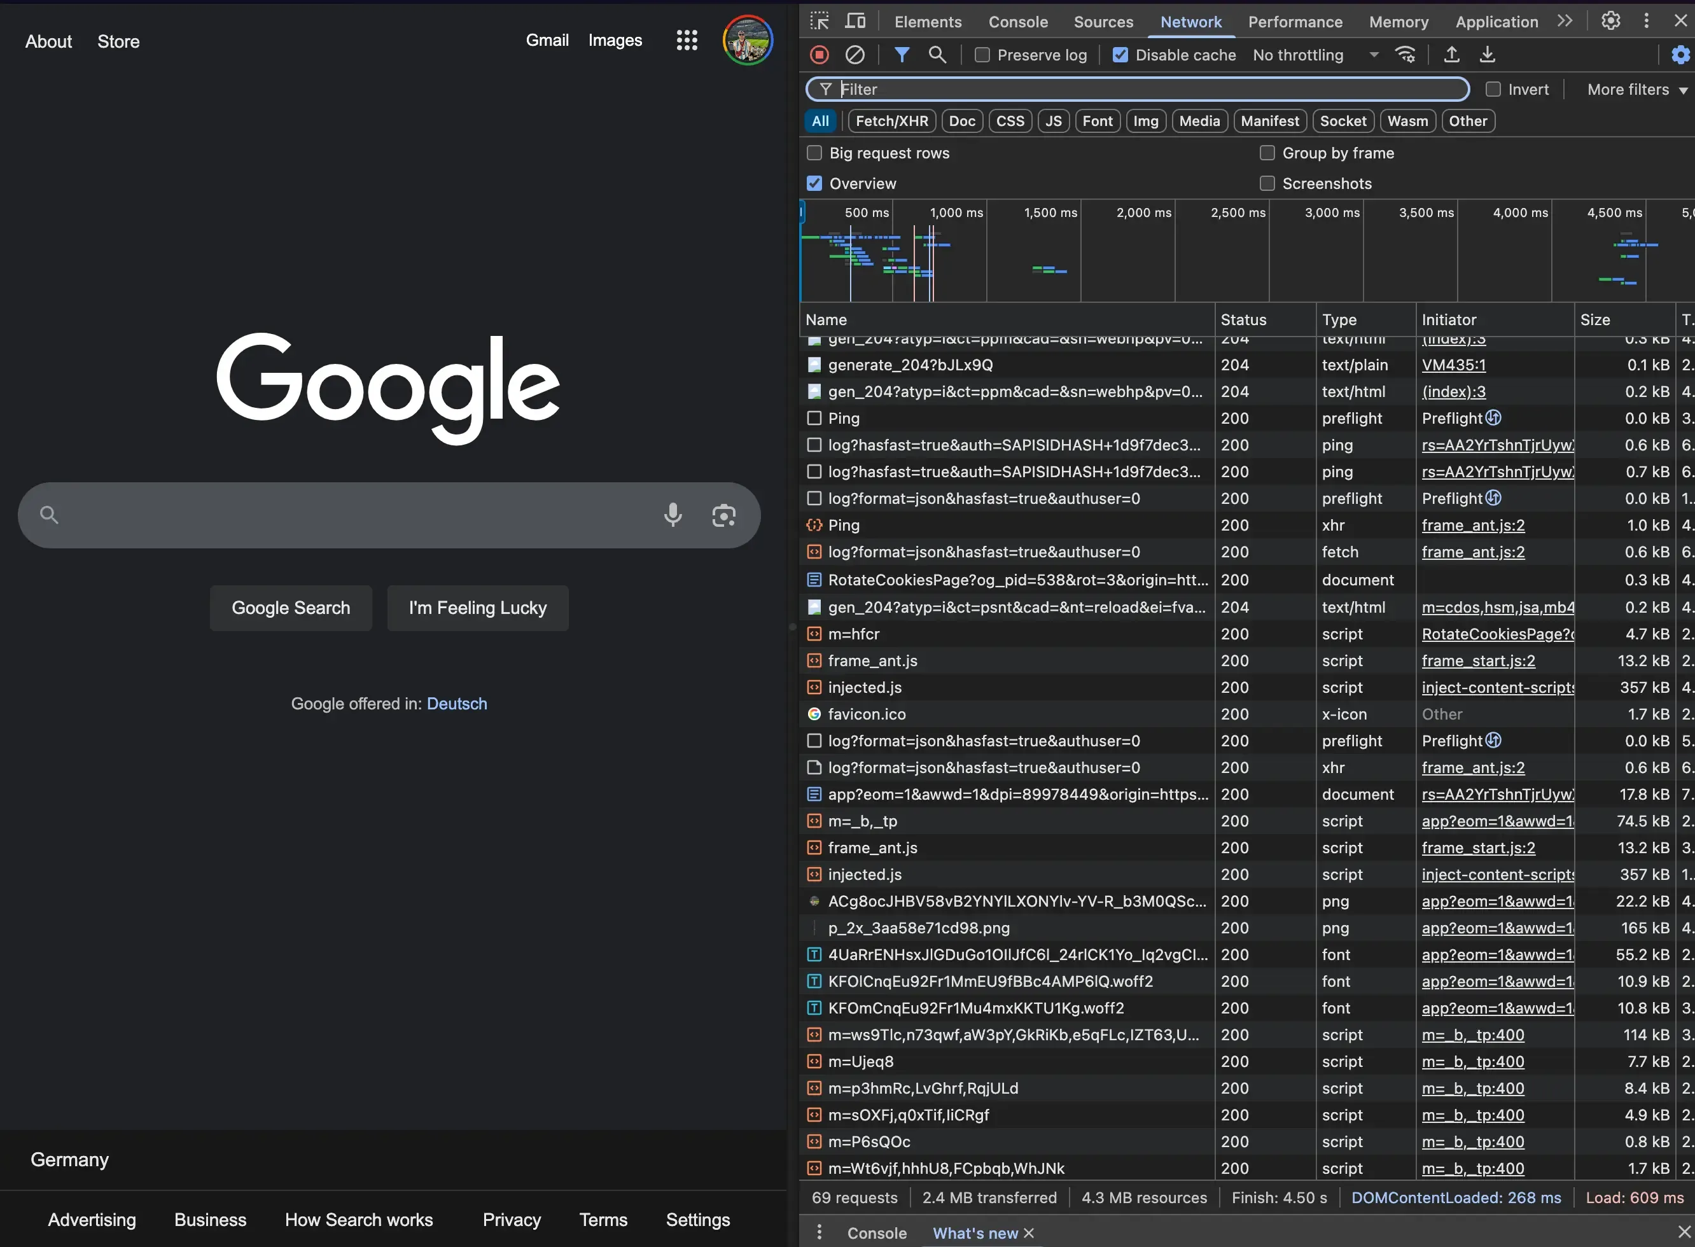
Task: Open the Application tab
Action: point(1496,22)
